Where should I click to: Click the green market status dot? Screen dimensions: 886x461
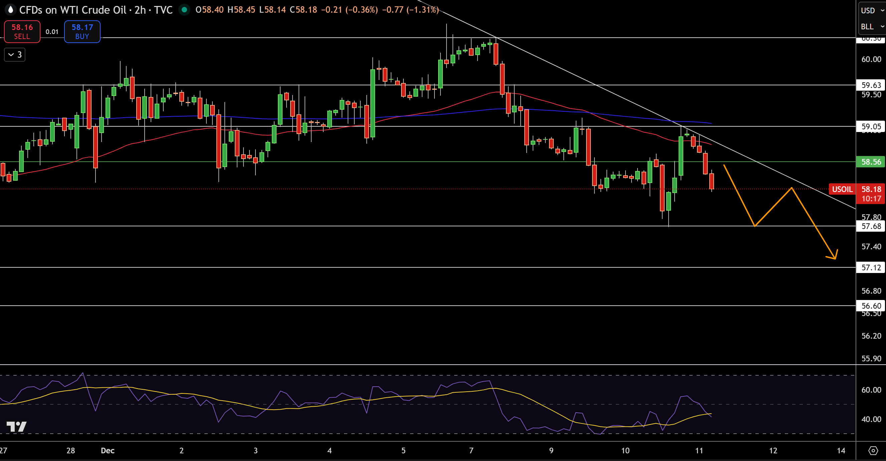click(184, 10)
